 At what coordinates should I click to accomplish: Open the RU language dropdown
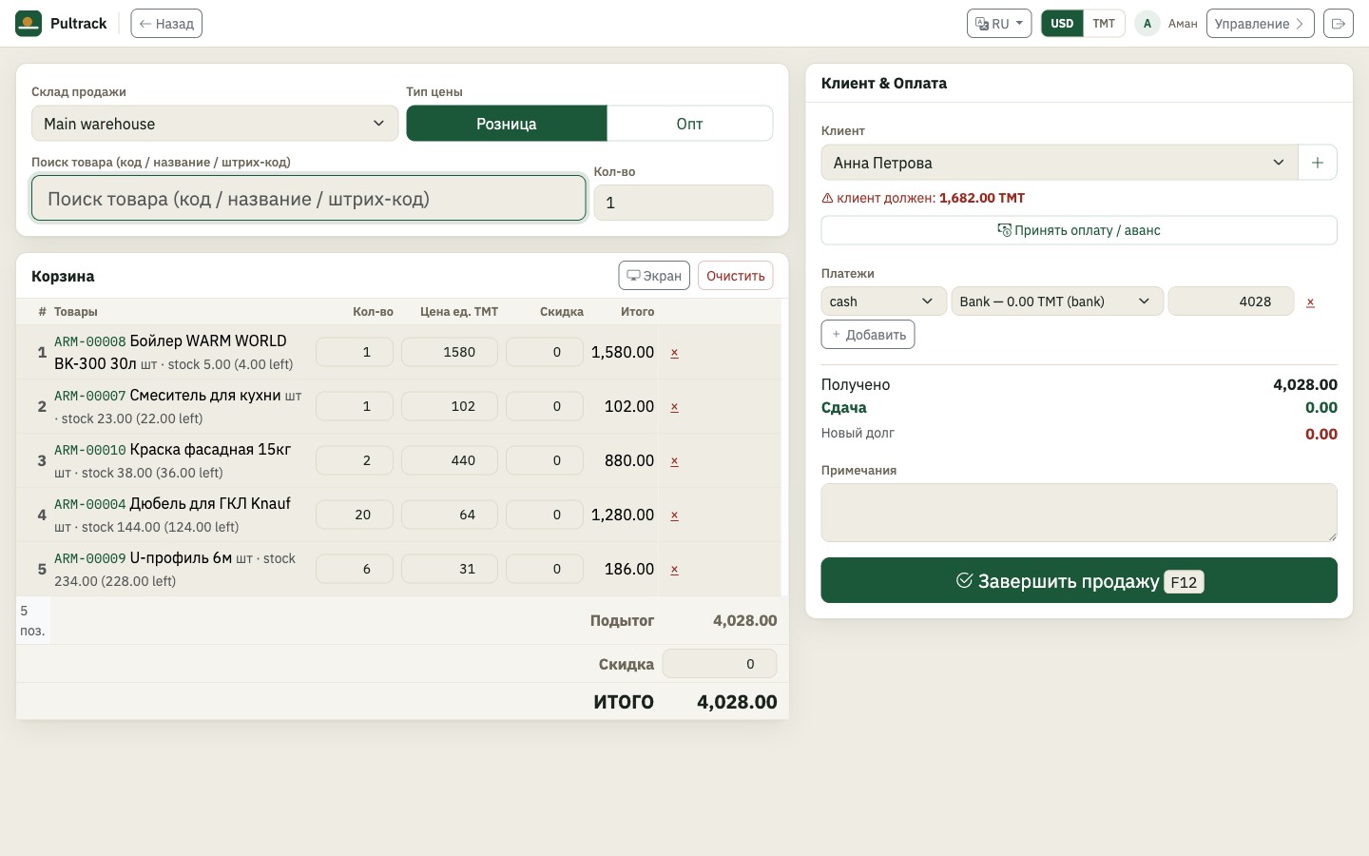click(999, 24)
